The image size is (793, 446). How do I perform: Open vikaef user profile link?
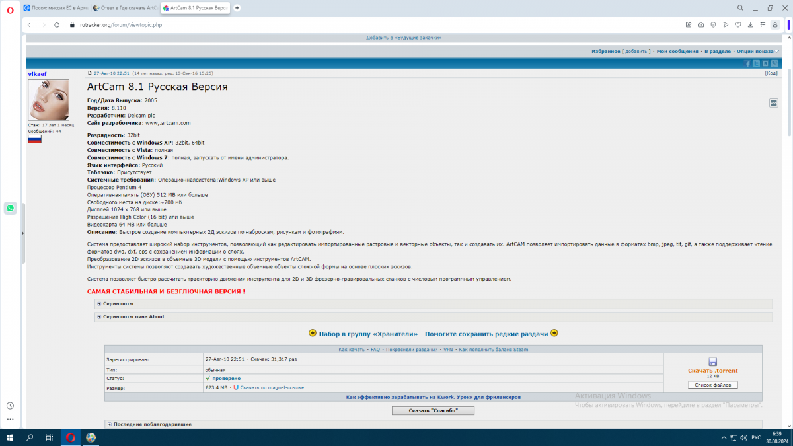[x=37, y=74]
